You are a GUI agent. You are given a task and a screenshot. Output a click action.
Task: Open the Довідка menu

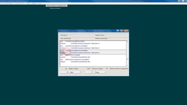point(34,3)
